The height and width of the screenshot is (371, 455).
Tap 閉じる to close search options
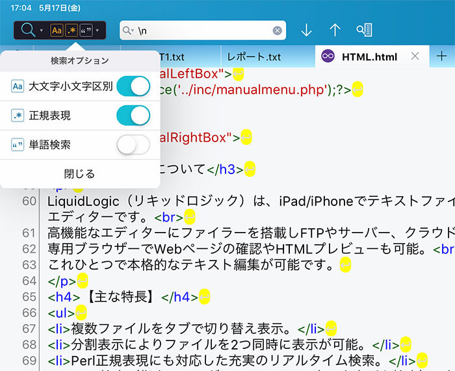79,173
